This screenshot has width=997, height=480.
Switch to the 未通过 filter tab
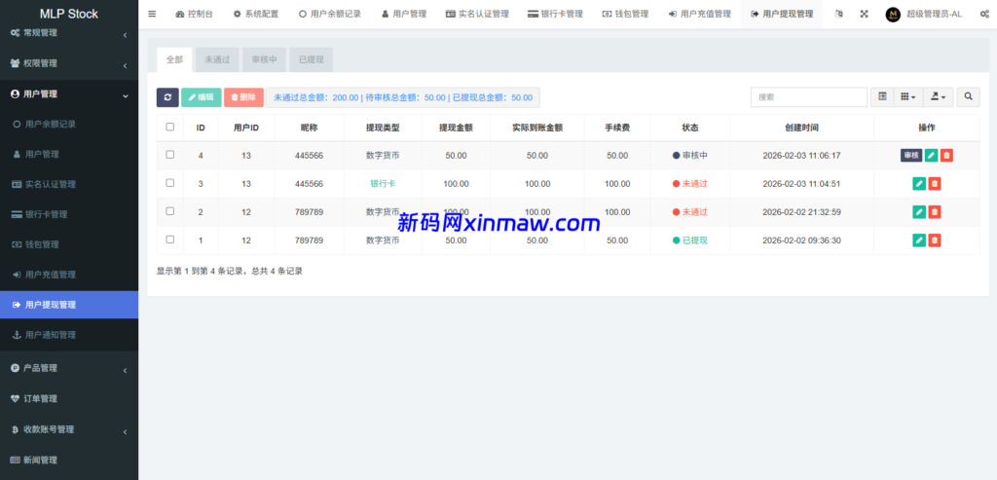217,59
